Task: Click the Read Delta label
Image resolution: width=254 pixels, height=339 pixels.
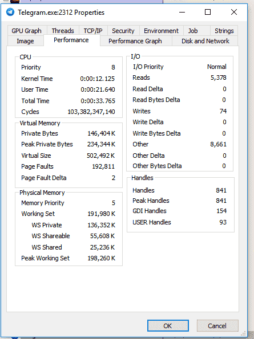Action: click(x=148, y=89)
